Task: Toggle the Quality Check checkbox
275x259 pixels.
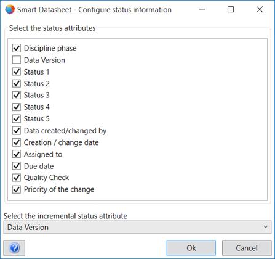Action: (17, 178)
